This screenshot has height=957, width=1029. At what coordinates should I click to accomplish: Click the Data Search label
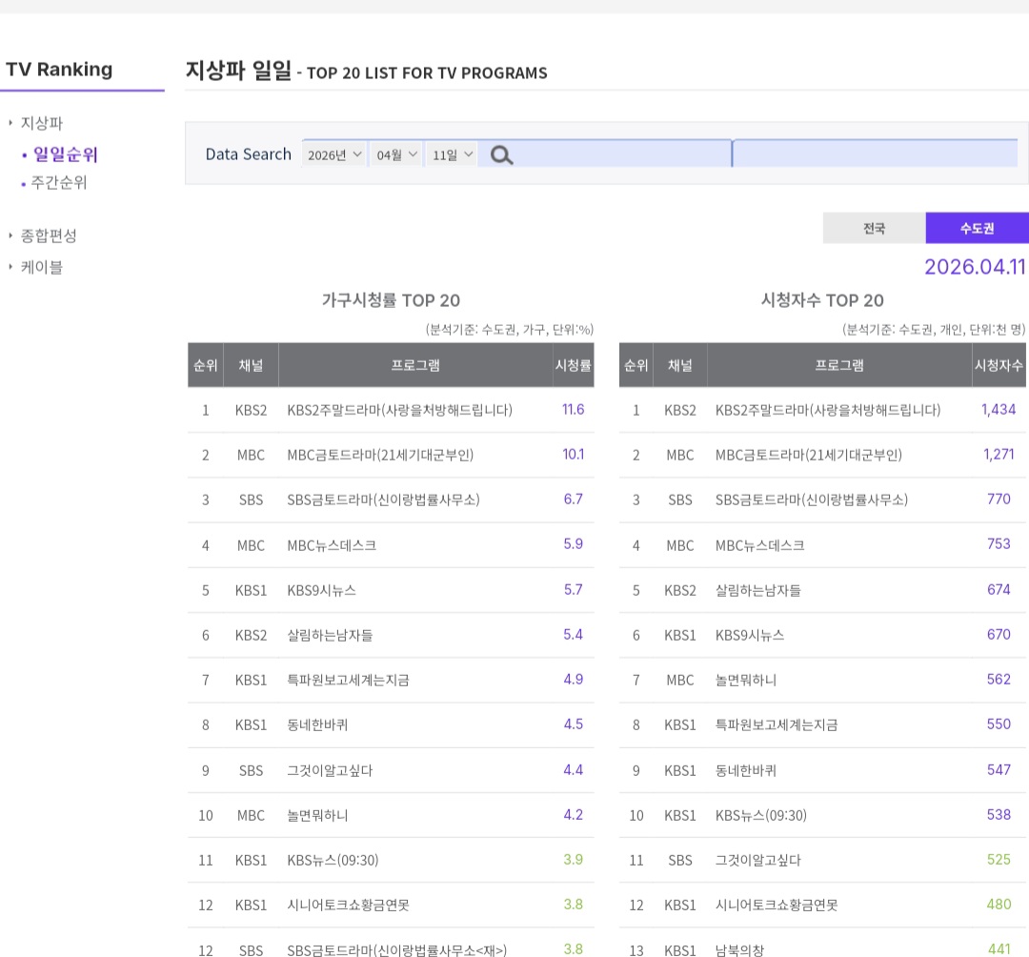pos(248,154)
